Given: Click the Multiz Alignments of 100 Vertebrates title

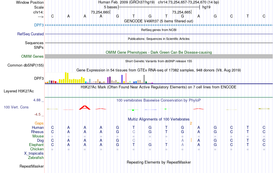Looking at the screenshot, I should tap(159, 119).
